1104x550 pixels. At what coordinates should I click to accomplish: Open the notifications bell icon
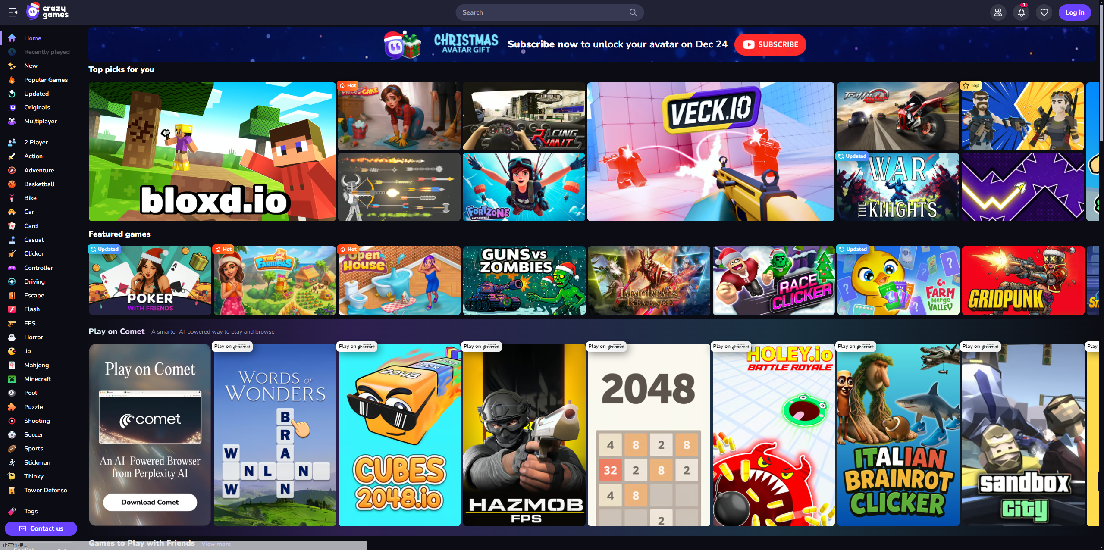pyautogui.click(x=1021, y=12)
